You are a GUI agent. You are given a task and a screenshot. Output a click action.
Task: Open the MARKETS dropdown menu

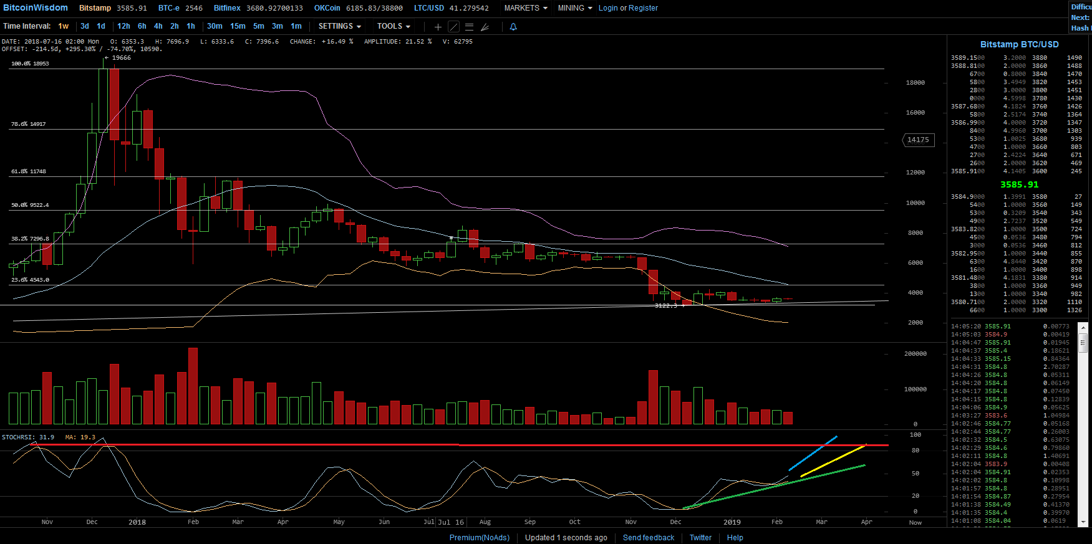point(526,8)
